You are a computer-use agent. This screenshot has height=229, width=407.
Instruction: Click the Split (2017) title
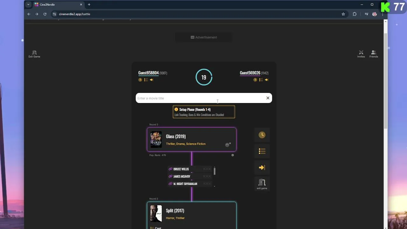coord(175,211)
